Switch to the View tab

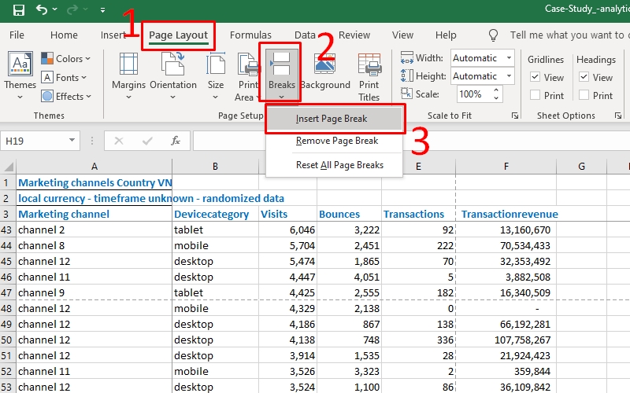coord(402,35)
